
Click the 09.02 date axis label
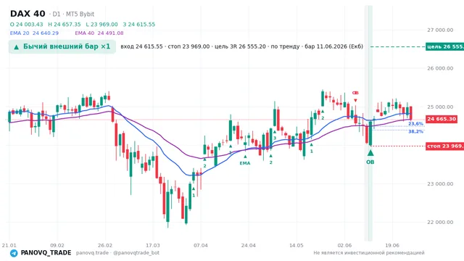tap(57, 245)
